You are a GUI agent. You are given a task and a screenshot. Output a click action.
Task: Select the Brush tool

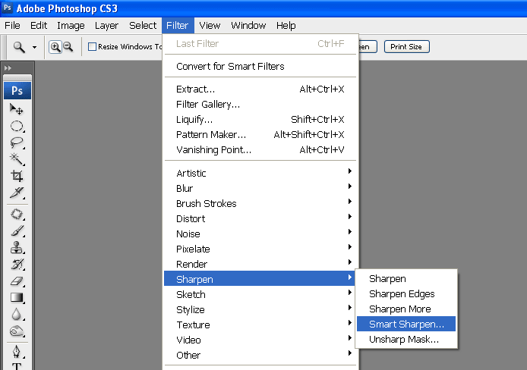coord(17,230)
